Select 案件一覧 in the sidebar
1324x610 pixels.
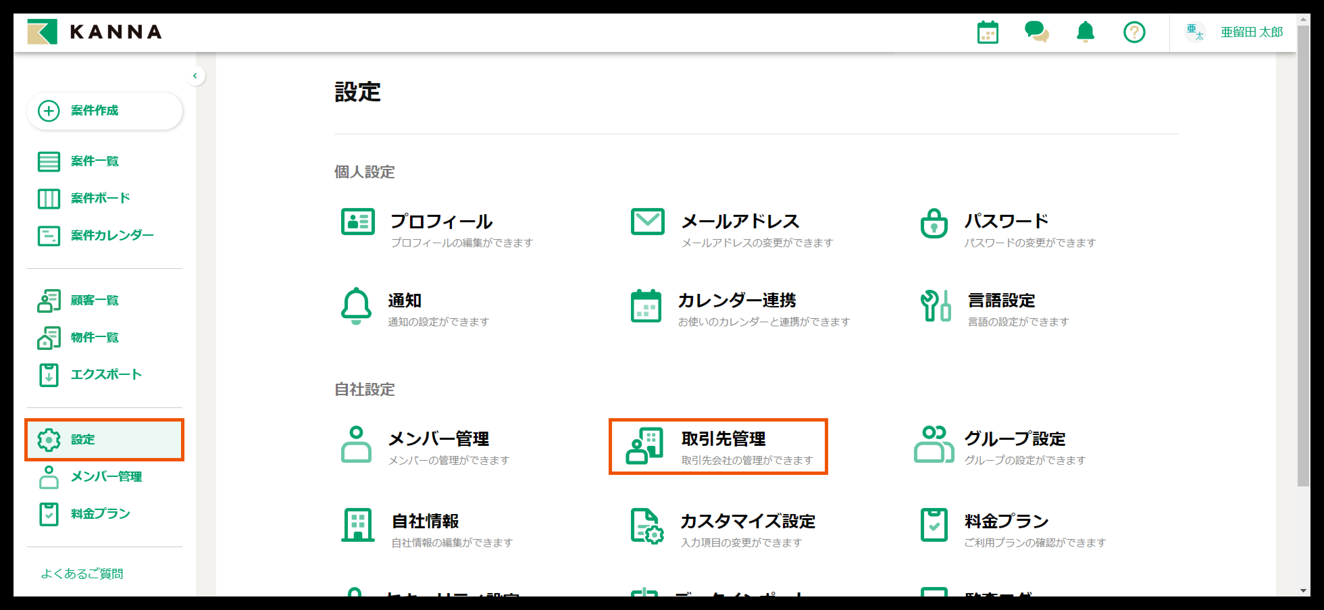pyautogui.click(x=95, y=161)
